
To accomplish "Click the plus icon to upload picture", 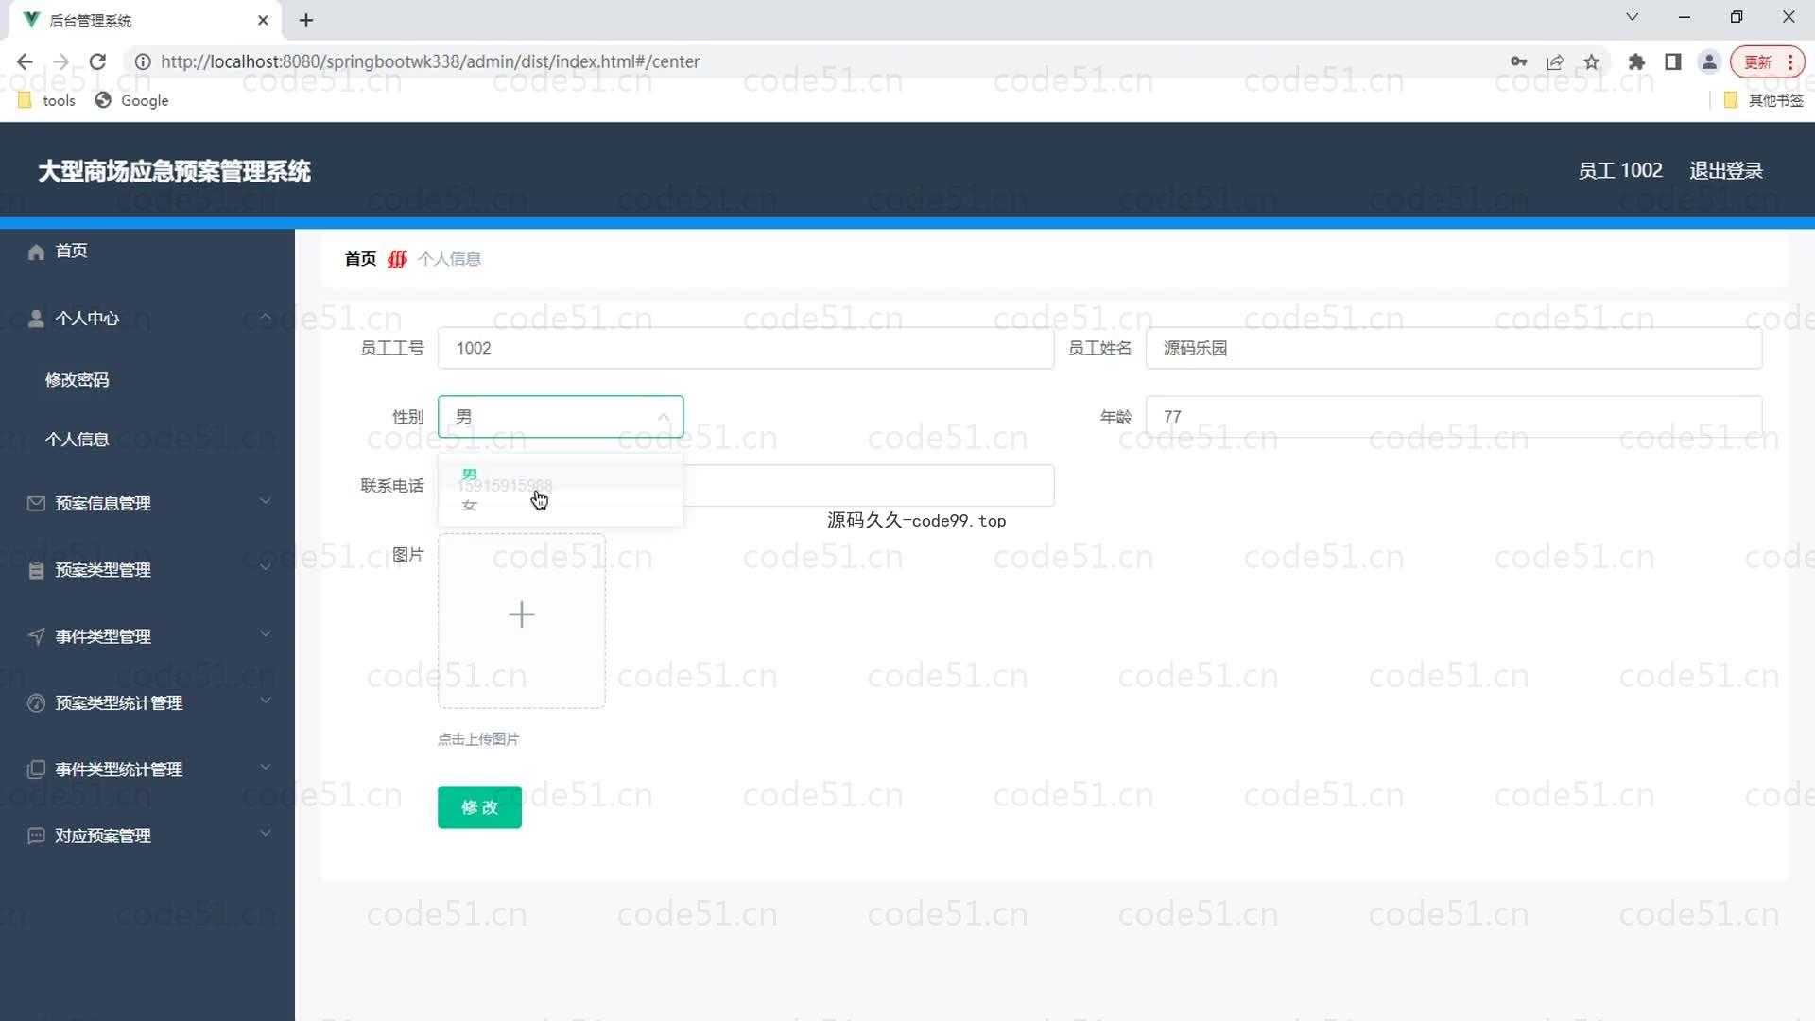I will click(521, 614).
